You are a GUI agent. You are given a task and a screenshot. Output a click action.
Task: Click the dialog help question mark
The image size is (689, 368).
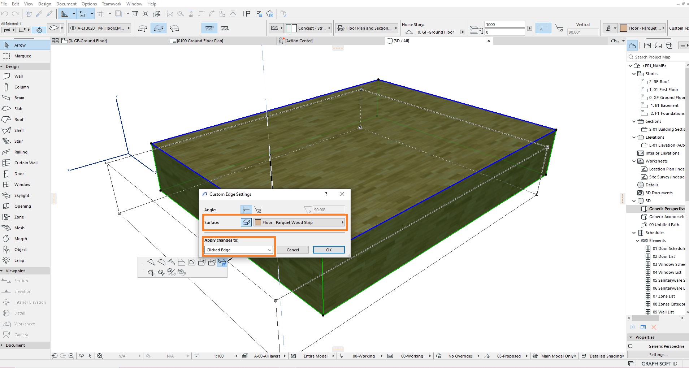click(x=326, y=194)
